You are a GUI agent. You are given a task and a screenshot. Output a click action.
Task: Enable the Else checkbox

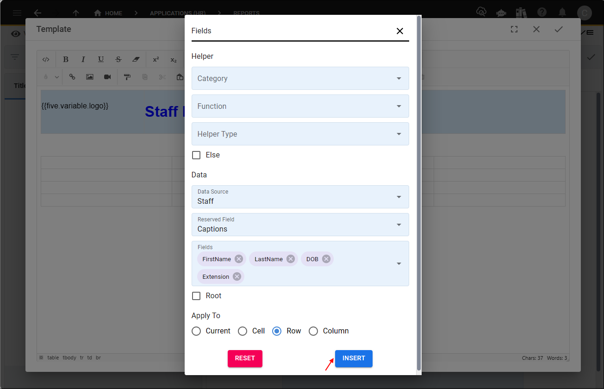(x=196, y=155)
